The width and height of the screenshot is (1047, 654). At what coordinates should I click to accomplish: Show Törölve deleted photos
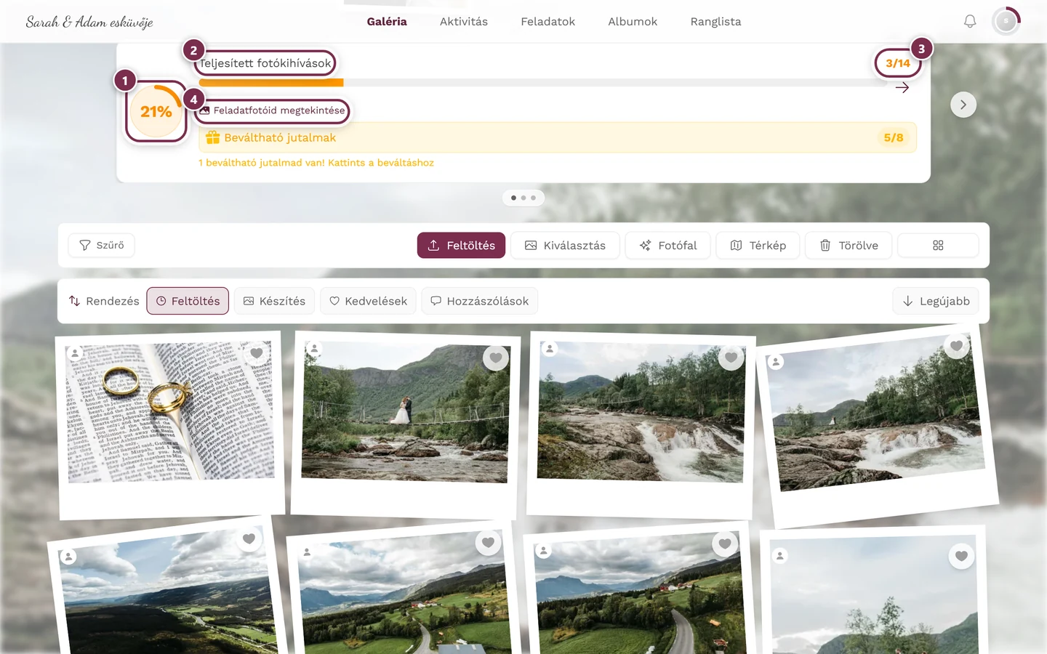click(x=849, y=246)
